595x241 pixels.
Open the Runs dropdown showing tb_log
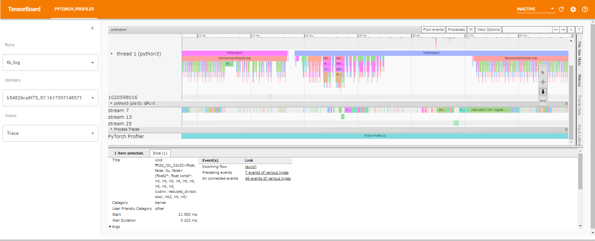point(50,62)
